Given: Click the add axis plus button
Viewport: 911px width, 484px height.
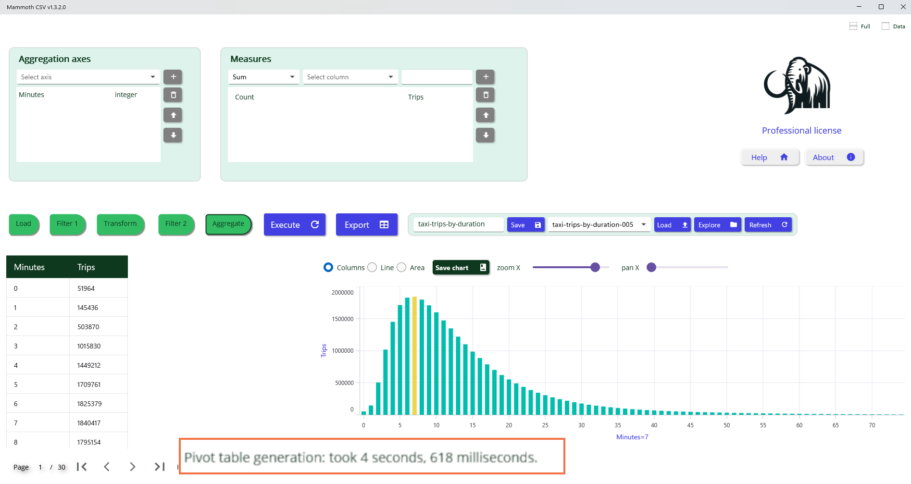Looking at the screenshot, I should pos(173,77).
